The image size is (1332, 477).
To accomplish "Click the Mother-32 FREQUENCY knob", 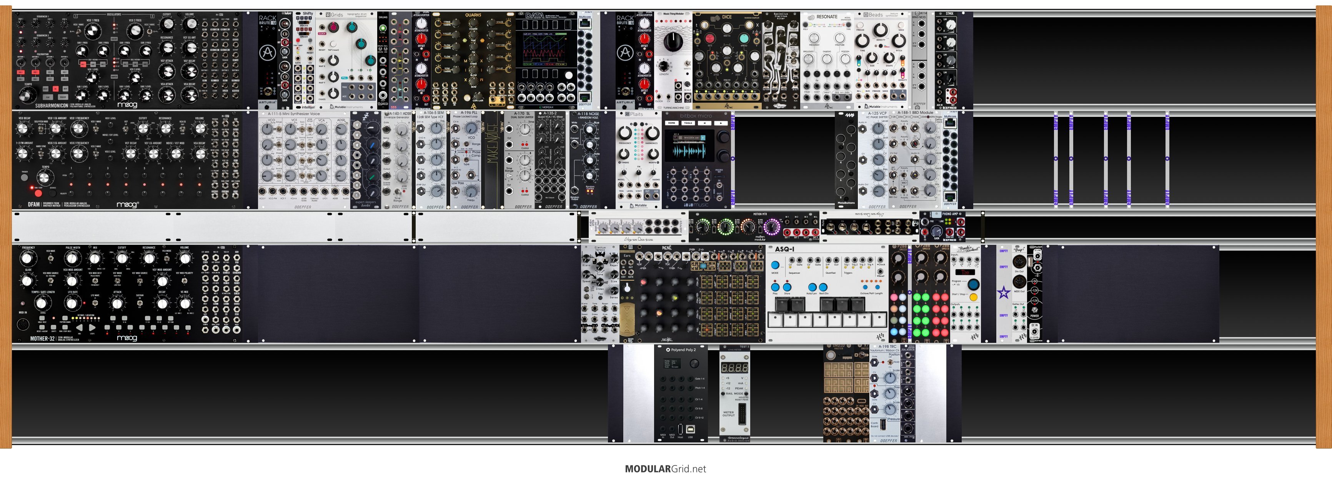I will coord(28,258).
